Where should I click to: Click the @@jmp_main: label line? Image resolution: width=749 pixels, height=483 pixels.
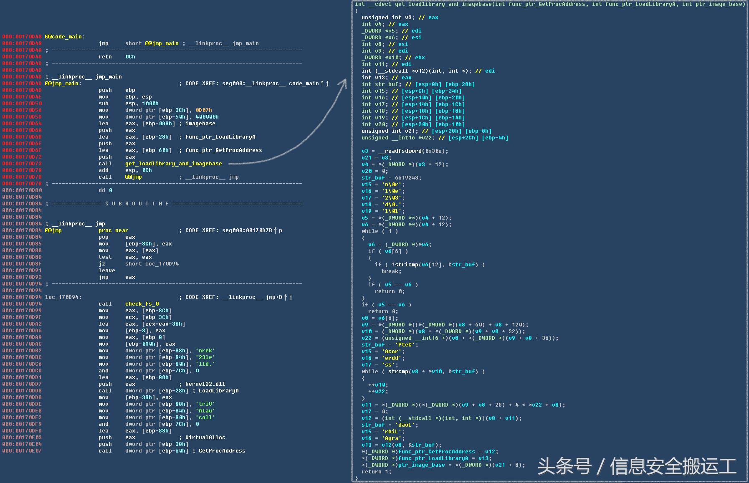tap(63, 83)
